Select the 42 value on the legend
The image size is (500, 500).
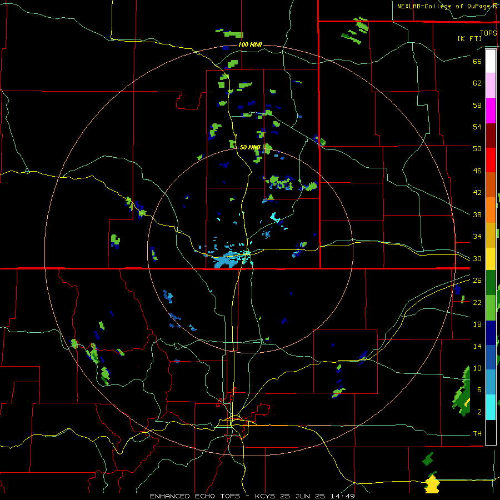pyautogui.click(x=477, y=193)
